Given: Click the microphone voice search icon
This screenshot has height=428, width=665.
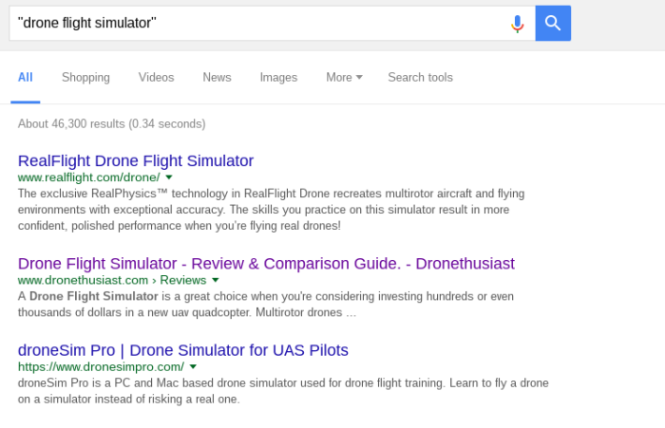Looking at the screenshot, I should [517, 24].
